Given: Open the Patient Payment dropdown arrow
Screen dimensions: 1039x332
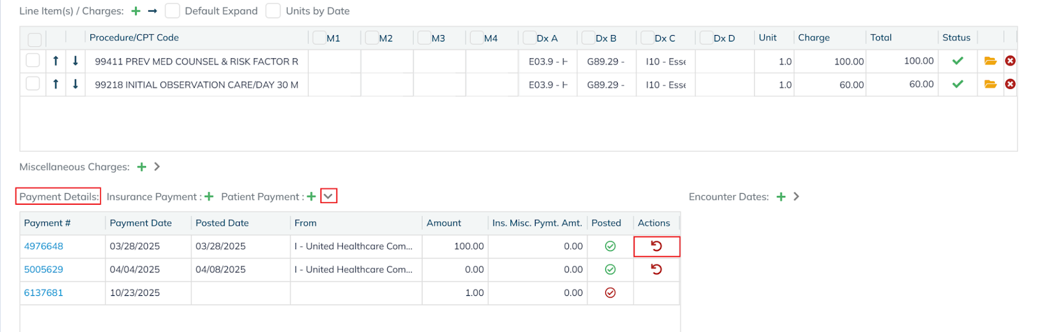Looking at the screenshot, I should click(x=329, y=196).
